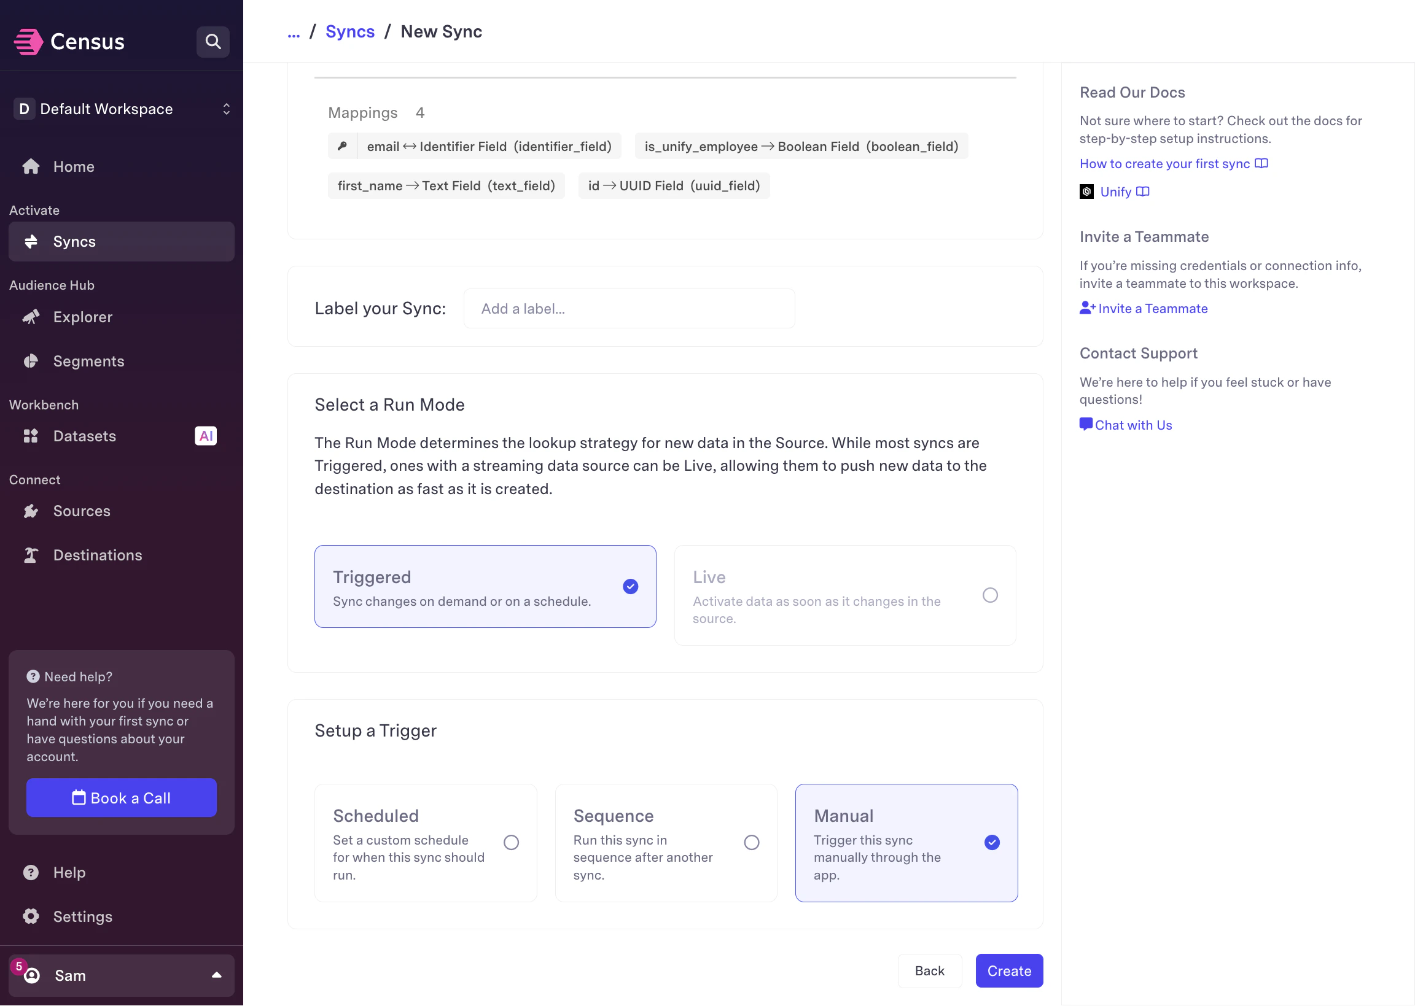Click the Datasets grid icon
The image size is (1415, 1006).
tap(31, 436)
